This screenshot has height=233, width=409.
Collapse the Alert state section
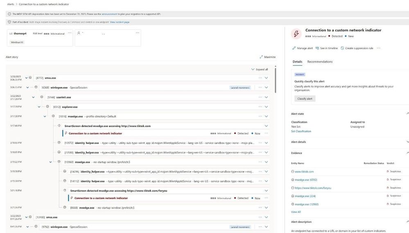[x=407, y=114]
